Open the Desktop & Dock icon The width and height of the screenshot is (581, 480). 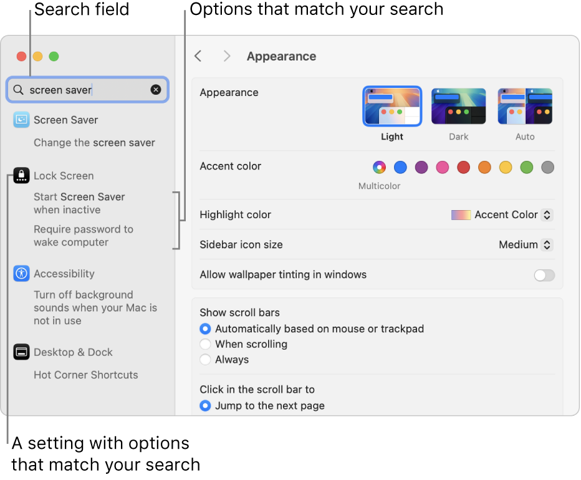click(22, 352)
